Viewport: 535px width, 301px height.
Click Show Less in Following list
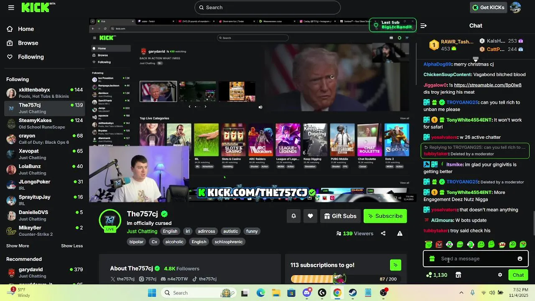coord(72,246)
